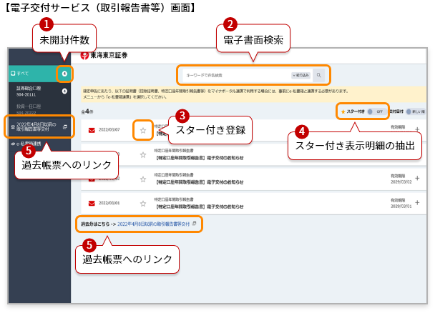Click the search magnifier icon button
Image resolution: width=435 pixels, height=313 pixels.
(x=319, y=75)
